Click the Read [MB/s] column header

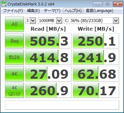click(x=48, y=29)
